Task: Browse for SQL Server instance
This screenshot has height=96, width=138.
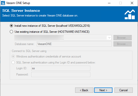Action: click(122, 38)
